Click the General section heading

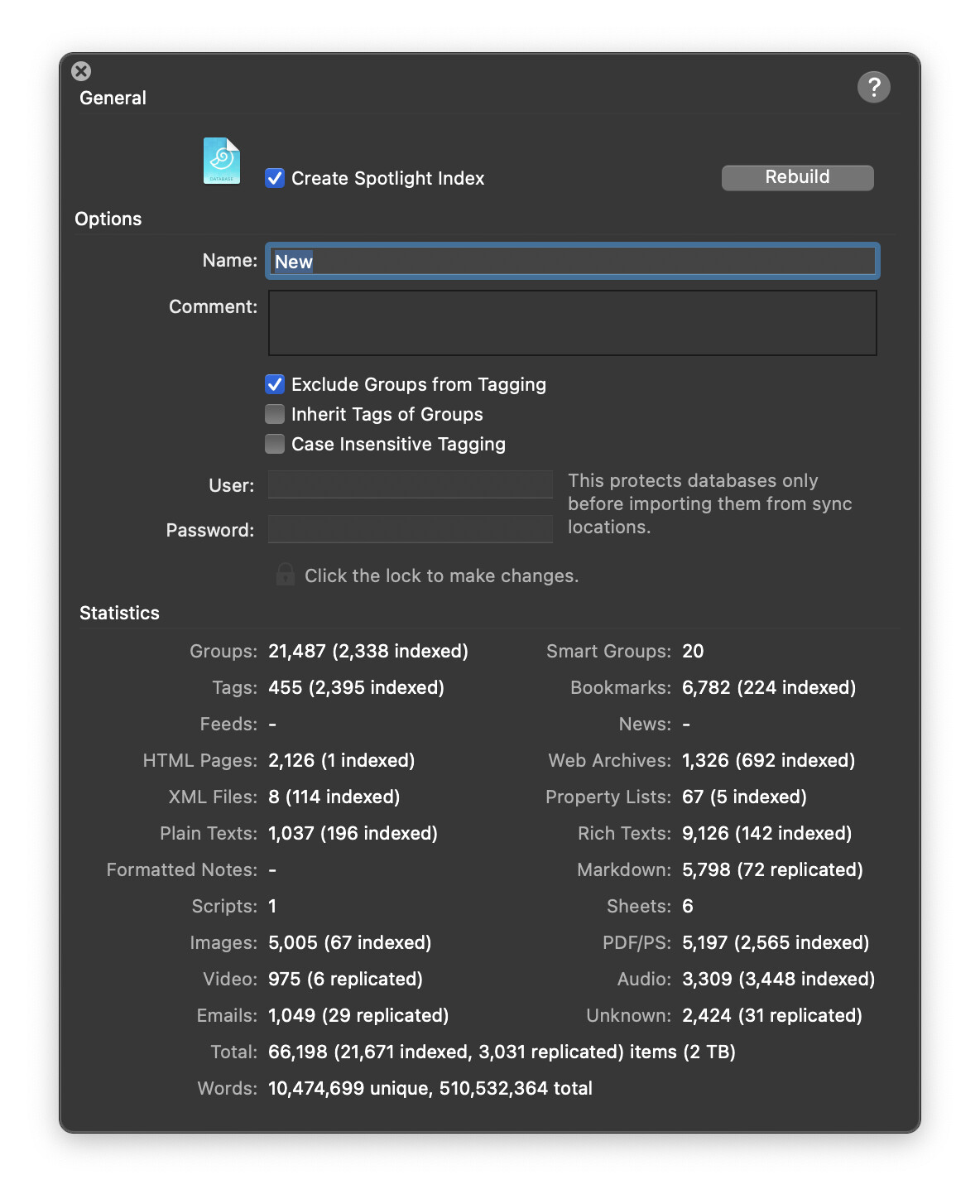click(x=113, y=98)
